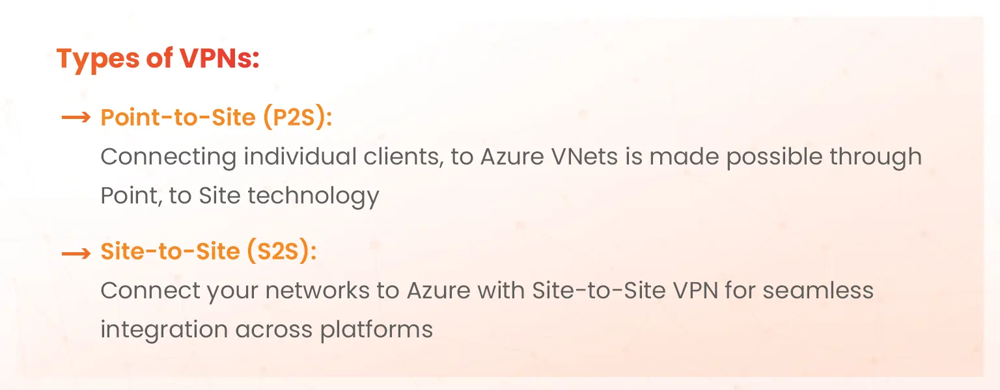1000x390 pixels.
Task: Click 'integration across platforms' text line
Action: coord(266,329)
